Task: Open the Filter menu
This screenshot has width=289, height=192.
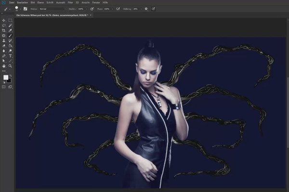Action: (x=70, y=2)
